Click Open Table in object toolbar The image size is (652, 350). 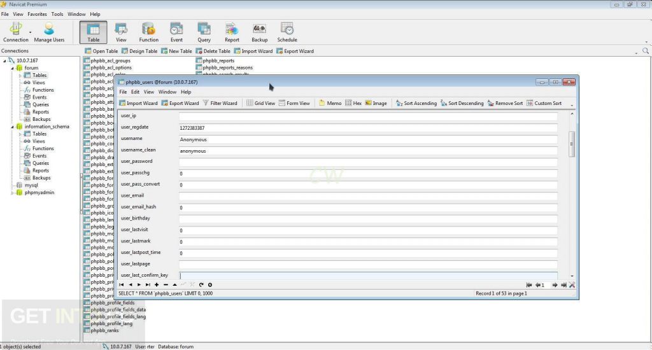(x=101, y=51)
